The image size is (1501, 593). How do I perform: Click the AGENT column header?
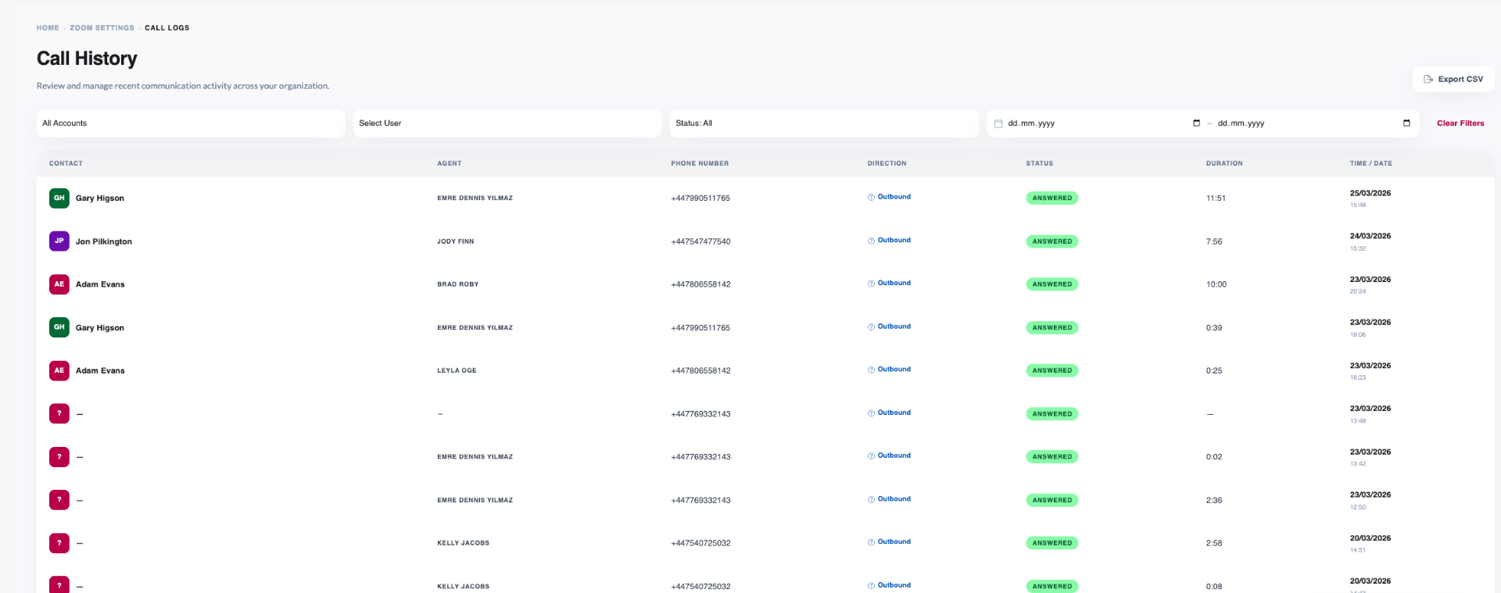point(450,163)
